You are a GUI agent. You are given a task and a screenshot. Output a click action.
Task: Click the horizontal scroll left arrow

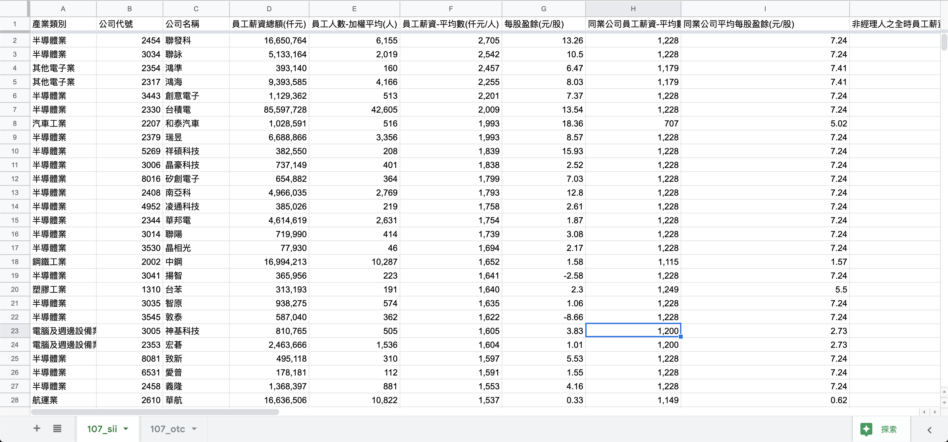[924, 412]
